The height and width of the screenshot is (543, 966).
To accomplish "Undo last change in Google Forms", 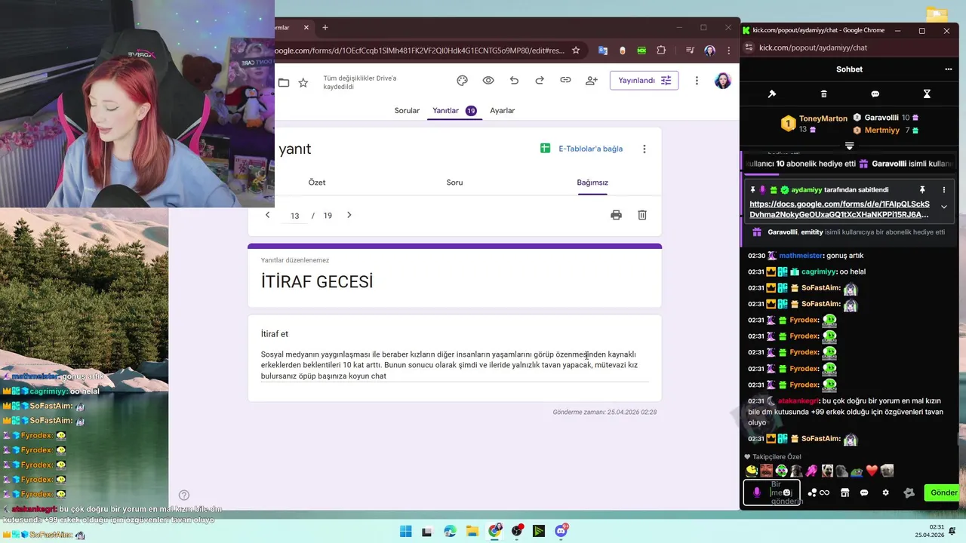I will 514,81.
